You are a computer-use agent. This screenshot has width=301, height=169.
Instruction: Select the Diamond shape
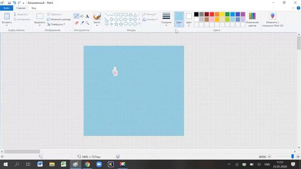tap(111, 19)
